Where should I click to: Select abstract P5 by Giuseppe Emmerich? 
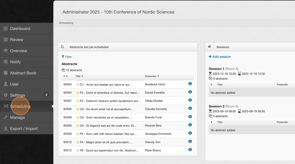click(108, 134)
